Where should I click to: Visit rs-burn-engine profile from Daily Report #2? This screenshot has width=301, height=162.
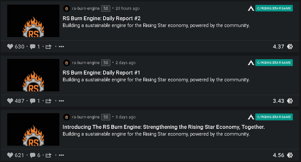pos(86,9)
